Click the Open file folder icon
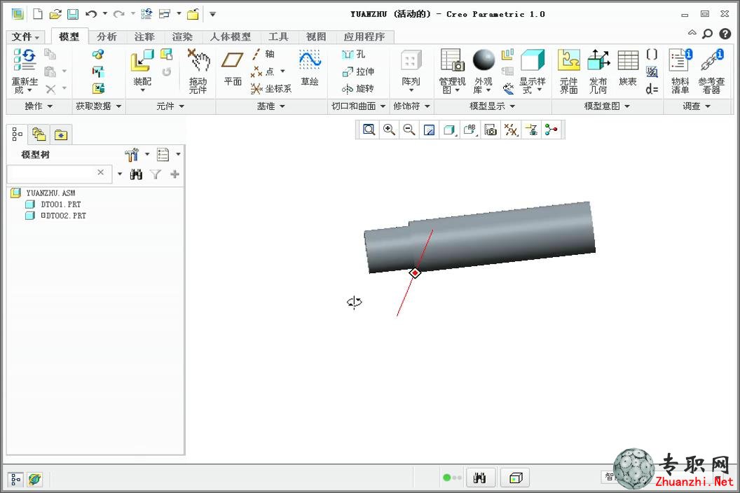This screenshot has width=740, height=493. [x=55, y=14]
